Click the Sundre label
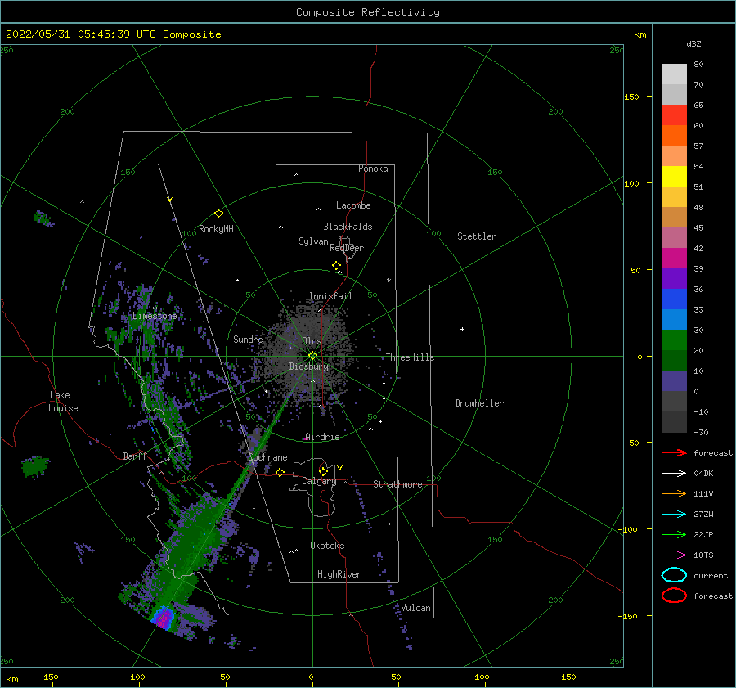Screen dimensions: 736x688 (248, 339)
